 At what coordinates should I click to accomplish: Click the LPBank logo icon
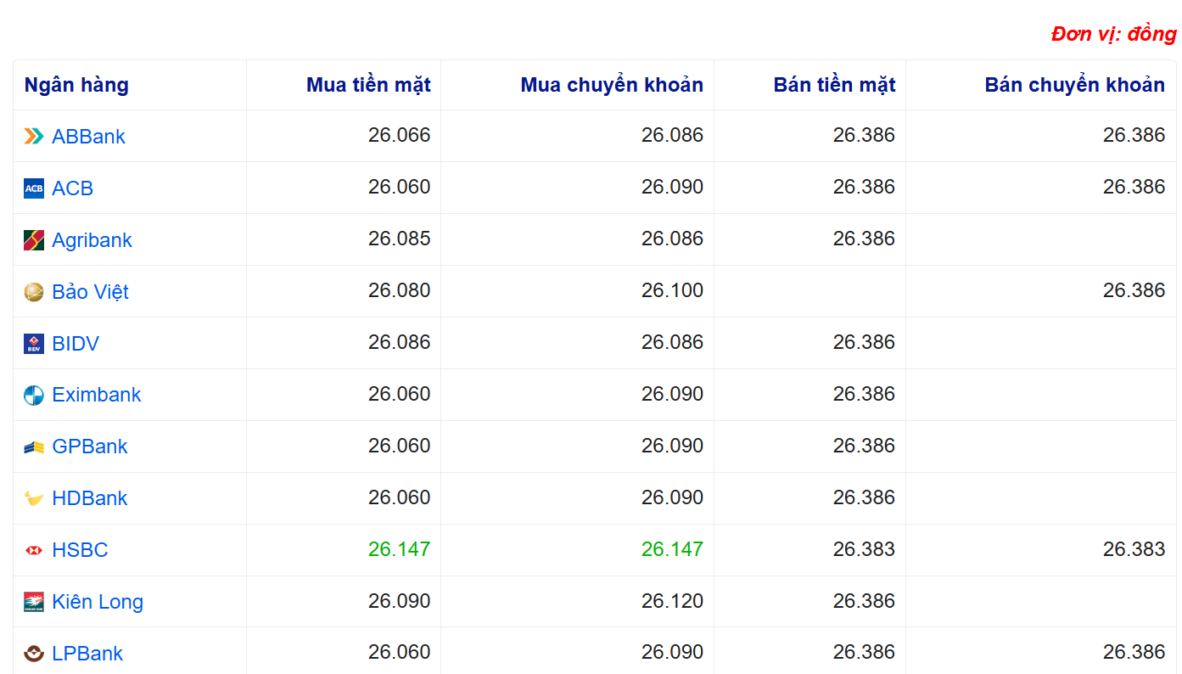pos(34,654)
